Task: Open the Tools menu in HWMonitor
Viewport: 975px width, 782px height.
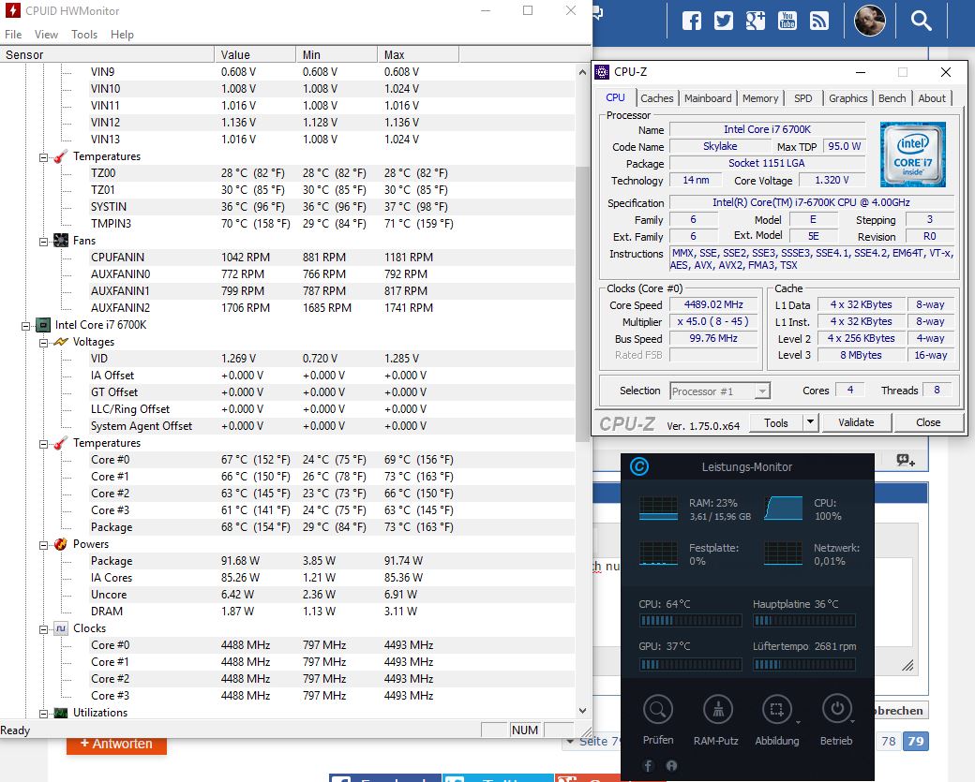Action: coord(84,35)
